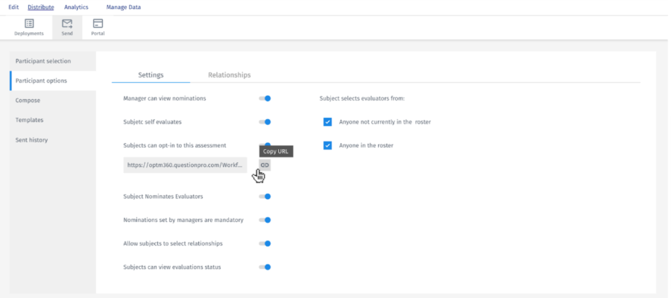Viewport: 671px width, 298px height.
Task: Click the Copy URL link icon
Action: 265,165
